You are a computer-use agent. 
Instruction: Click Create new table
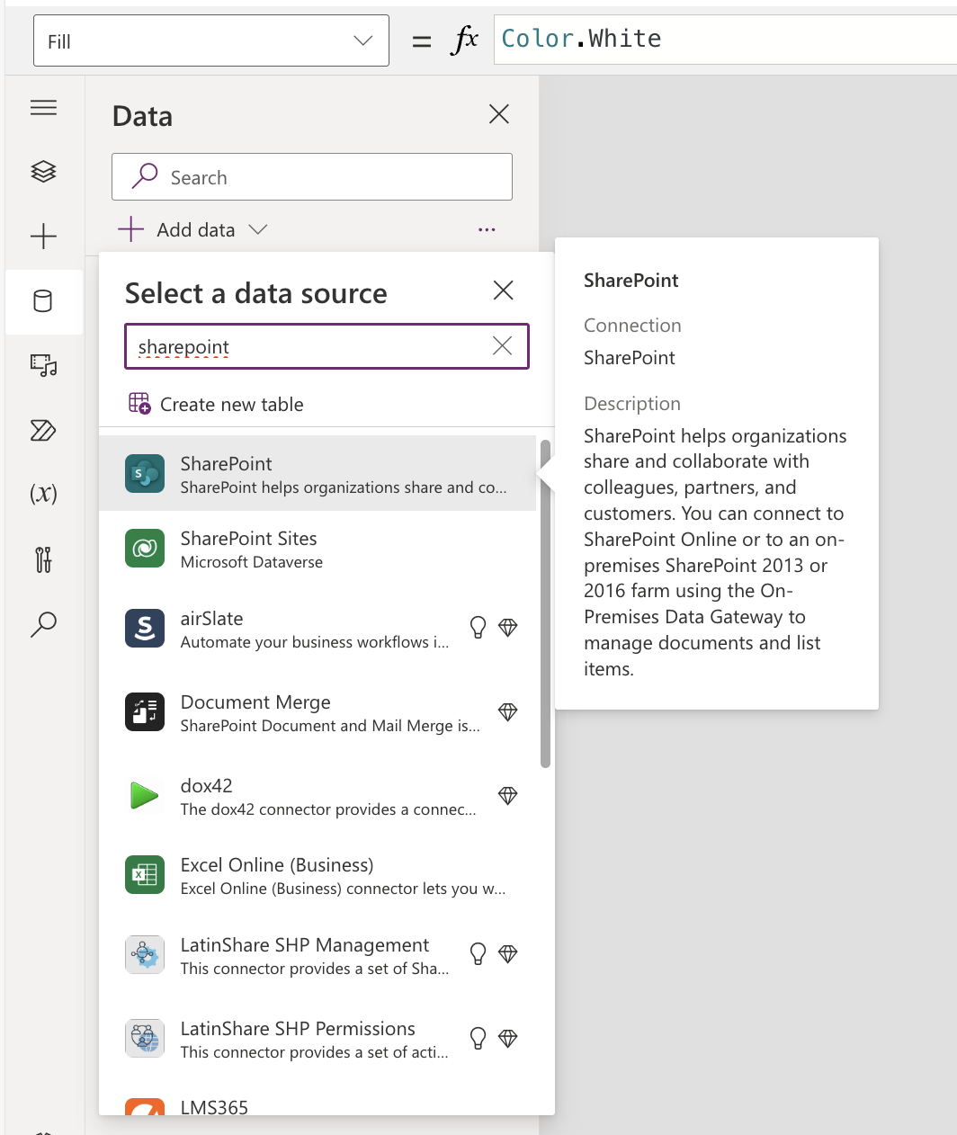[x=231, y=404]
